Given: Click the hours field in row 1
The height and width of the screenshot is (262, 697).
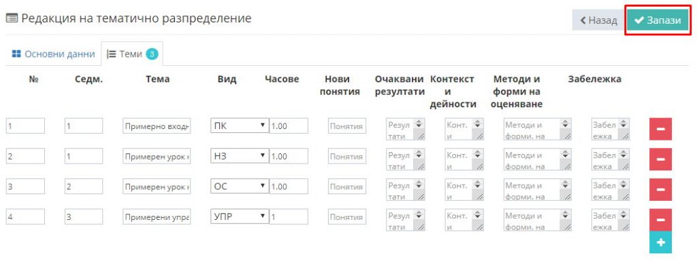Looking at the screenshot, I should click(x=289, y=126).
